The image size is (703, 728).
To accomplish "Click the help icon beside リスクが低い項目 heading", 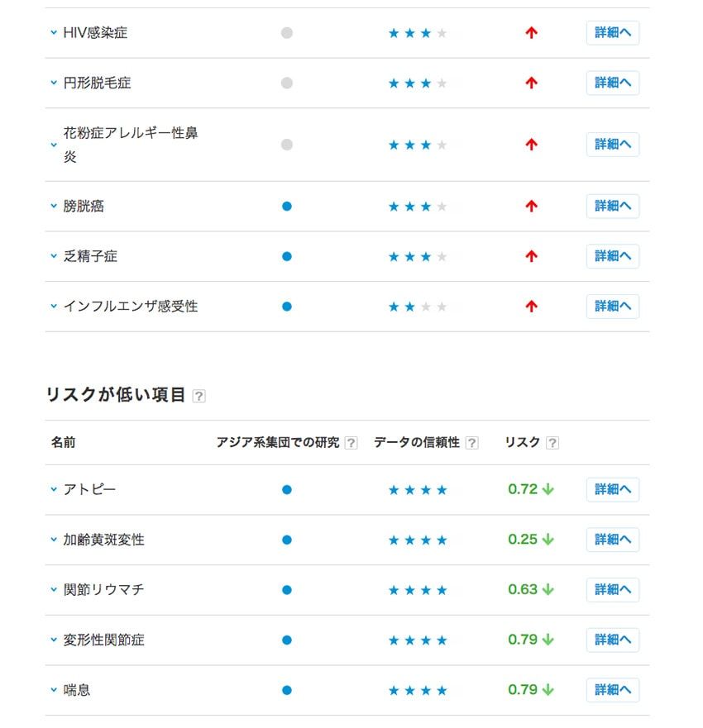I will 198,396.
